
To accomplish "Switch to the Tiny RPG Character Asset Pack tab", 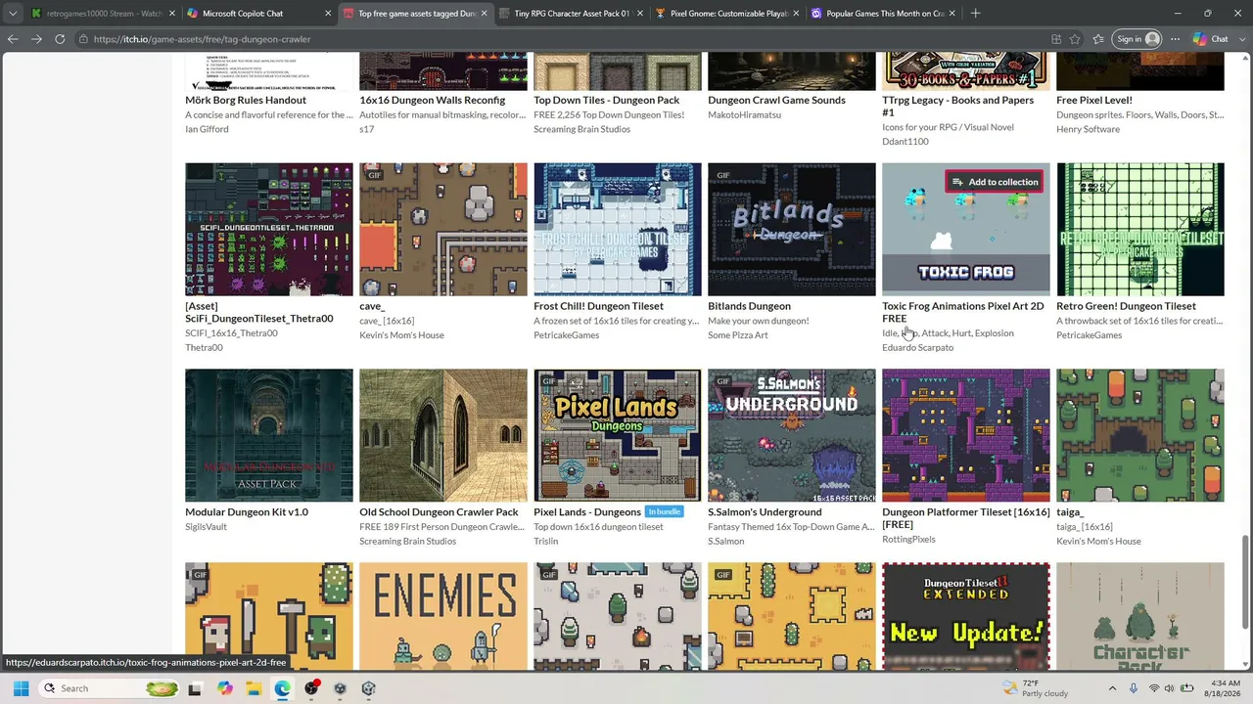I will (571, 14).
